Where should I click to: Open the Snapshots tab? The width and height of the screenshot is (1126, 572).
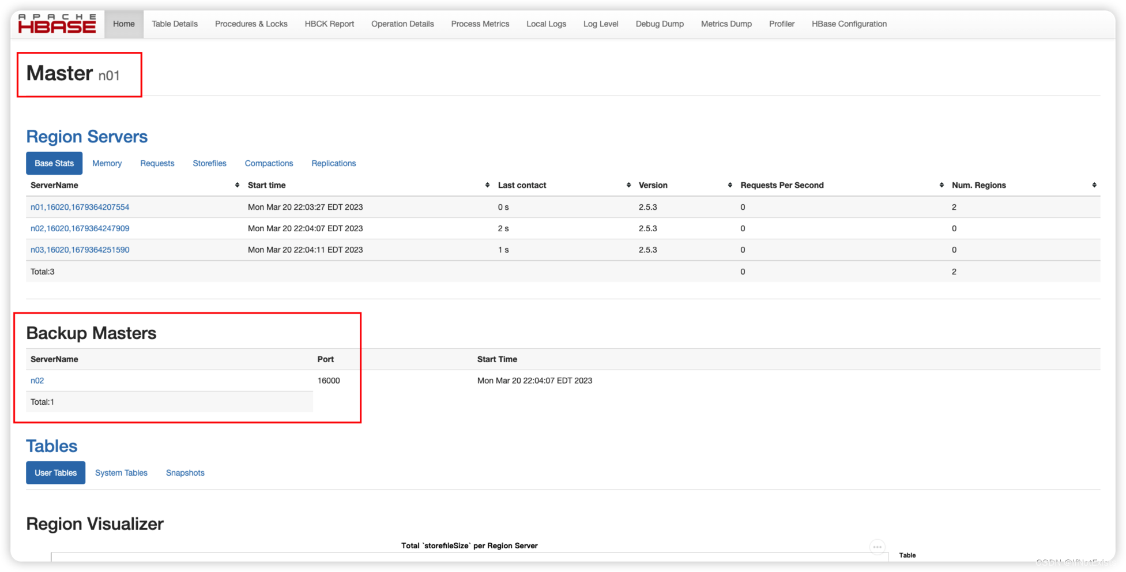185,472
